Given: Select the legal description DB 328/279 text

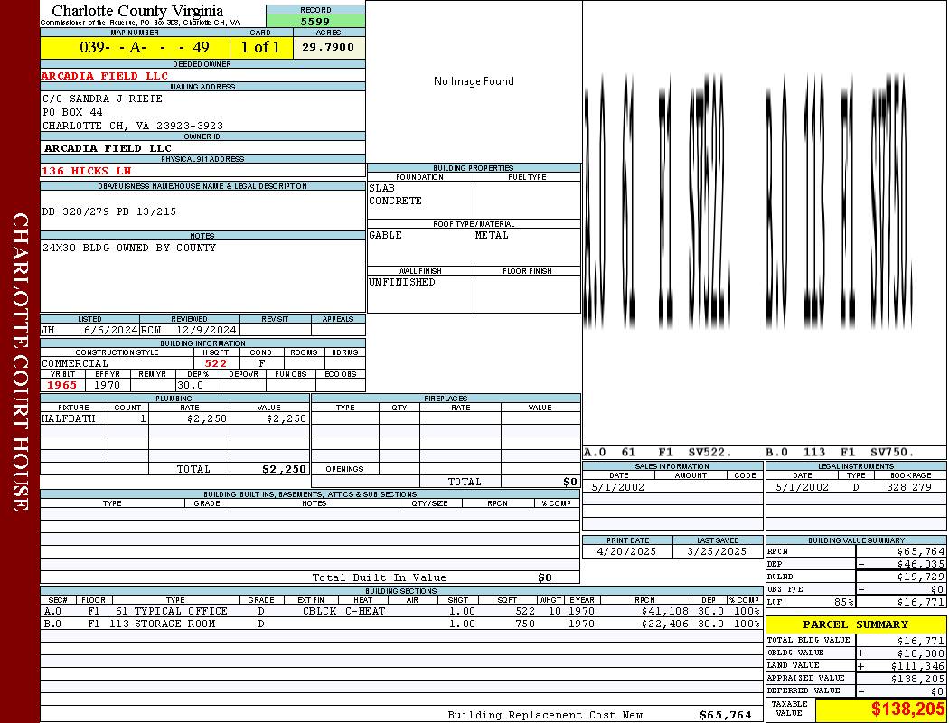Looking at the screenshot, I should 109,211.
